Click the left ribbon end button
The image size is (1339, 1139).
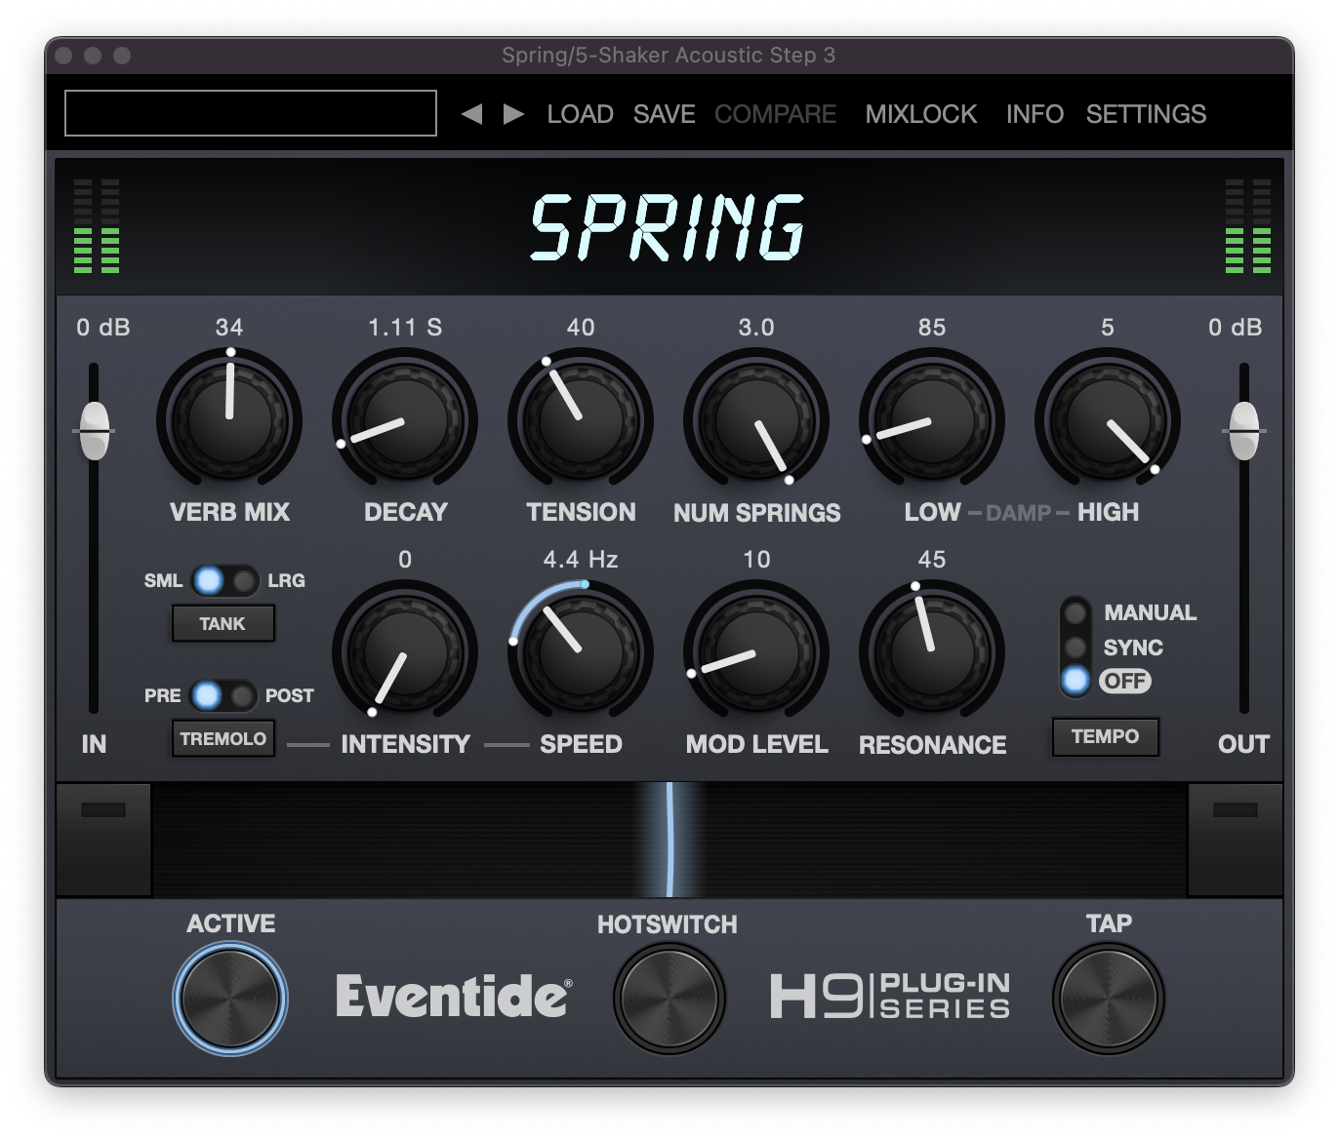[103, 840]
